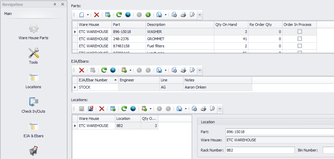Click the gray up arrow icon in Parts toolbar
The image size is (334, 159).
[139, 15]
